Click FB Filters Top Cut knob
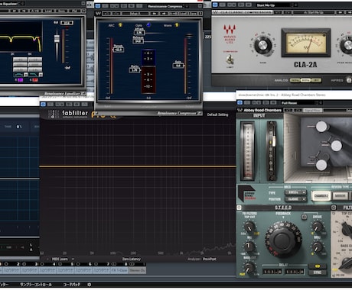The image size is (352, 290). click(249, 227)
